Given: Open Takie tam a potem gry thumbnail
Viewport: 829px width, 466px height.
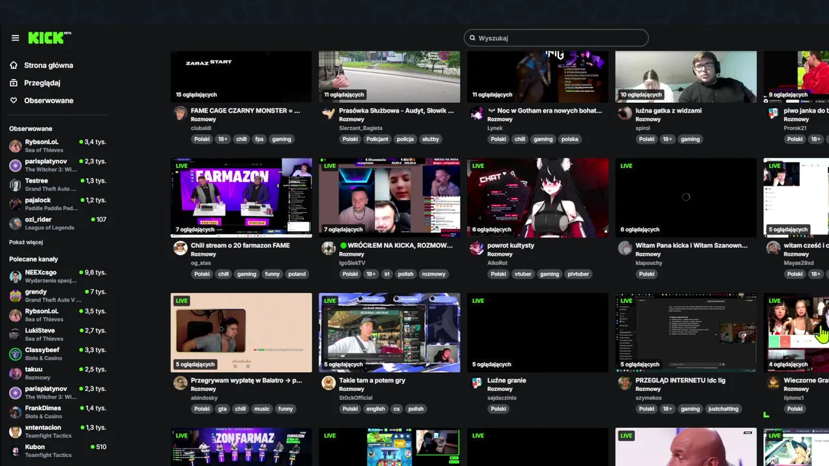Looking at the screenshot, I should pyautogui.click(x=389, y=333).
